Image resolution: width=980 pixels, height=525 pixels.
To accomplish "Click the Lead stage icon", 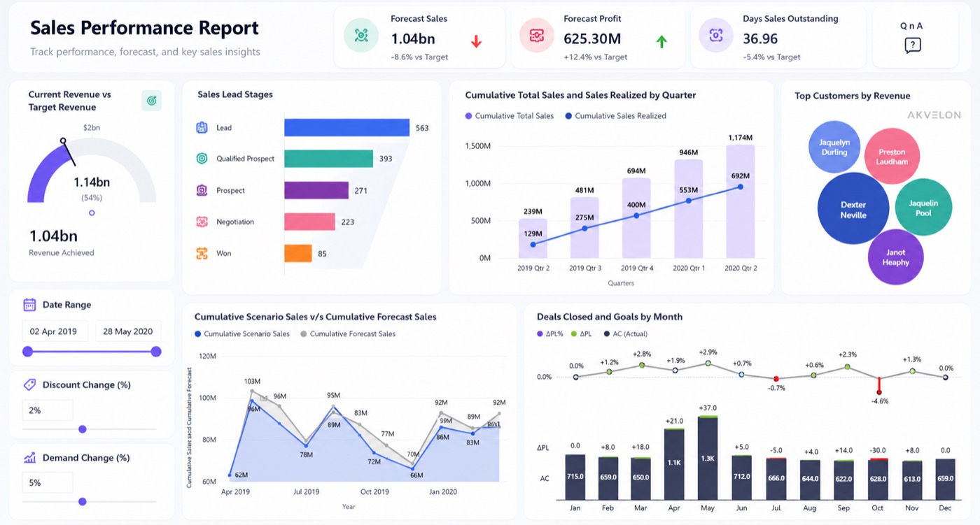I will point(202,127).
